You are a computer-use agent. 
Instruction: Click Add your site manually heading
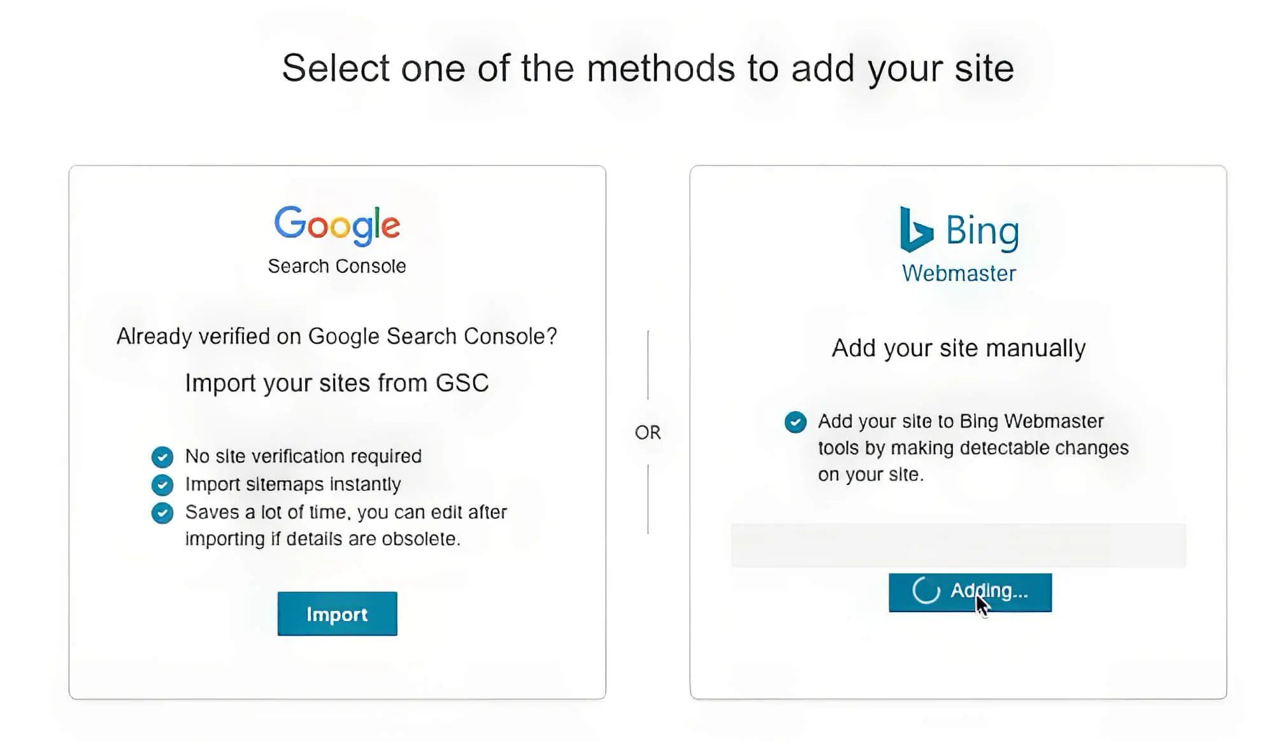[x=959, y=348]
